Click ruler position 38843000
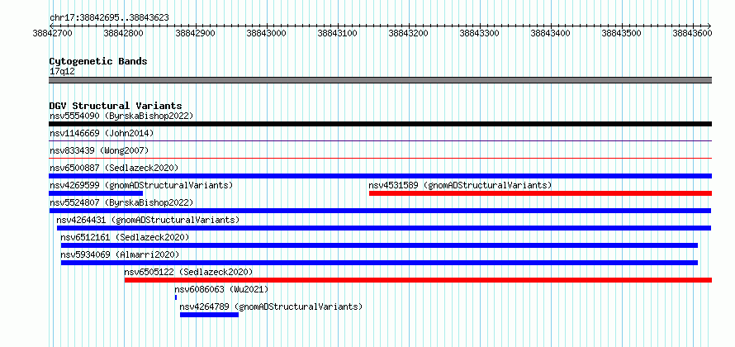Screen dimensions: 735x347 [266, 33]
